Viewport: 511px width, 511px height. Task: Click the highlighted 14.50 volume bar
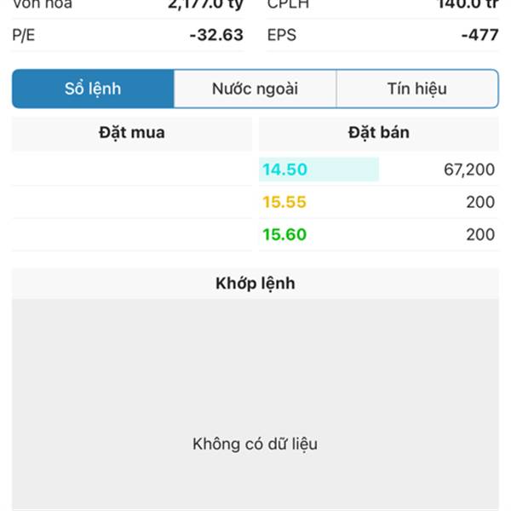(319, 169)
